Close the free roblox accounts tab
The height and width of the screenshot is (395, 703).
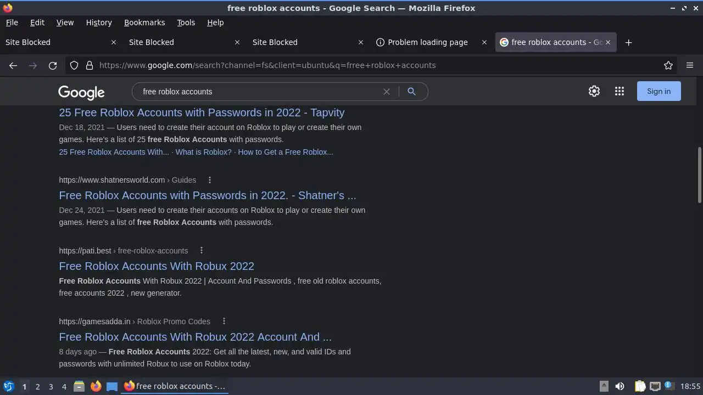click(608, 42)
